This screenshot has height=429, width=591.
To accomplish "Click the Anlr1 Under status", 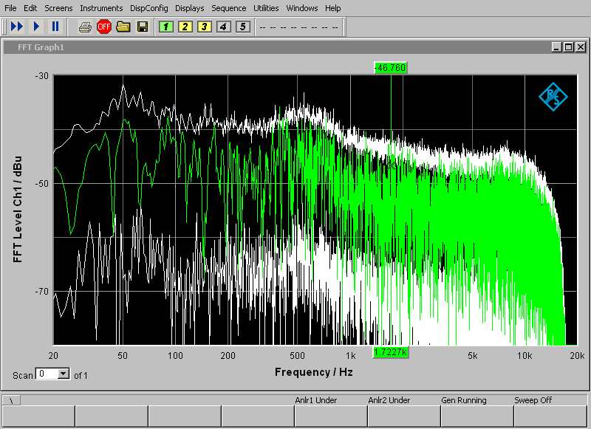I will tap(316, 400).
